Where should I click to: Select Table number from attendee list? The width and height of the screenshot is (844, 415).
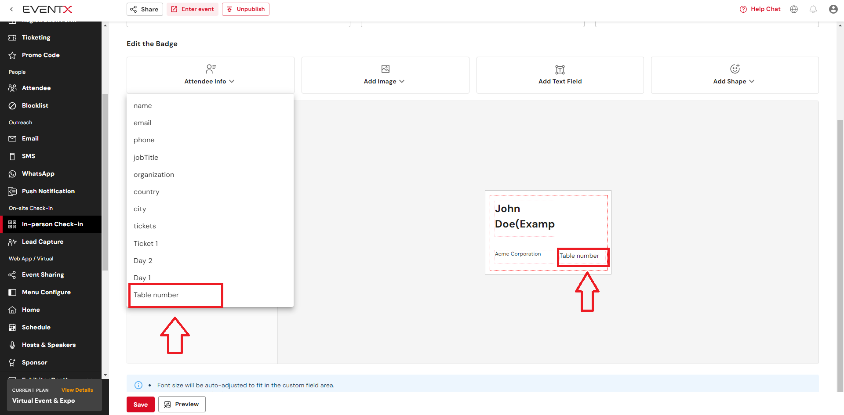156,295
